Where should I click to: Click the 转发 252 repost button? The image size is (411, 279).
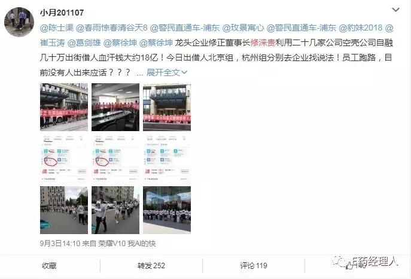coord(151,266)
